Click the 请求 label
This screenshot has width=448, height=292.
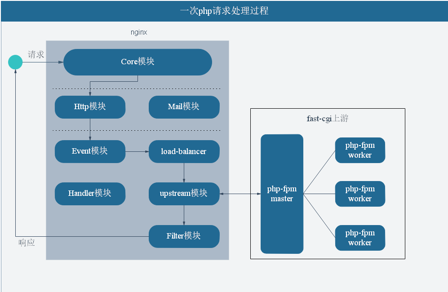(36, 54)
